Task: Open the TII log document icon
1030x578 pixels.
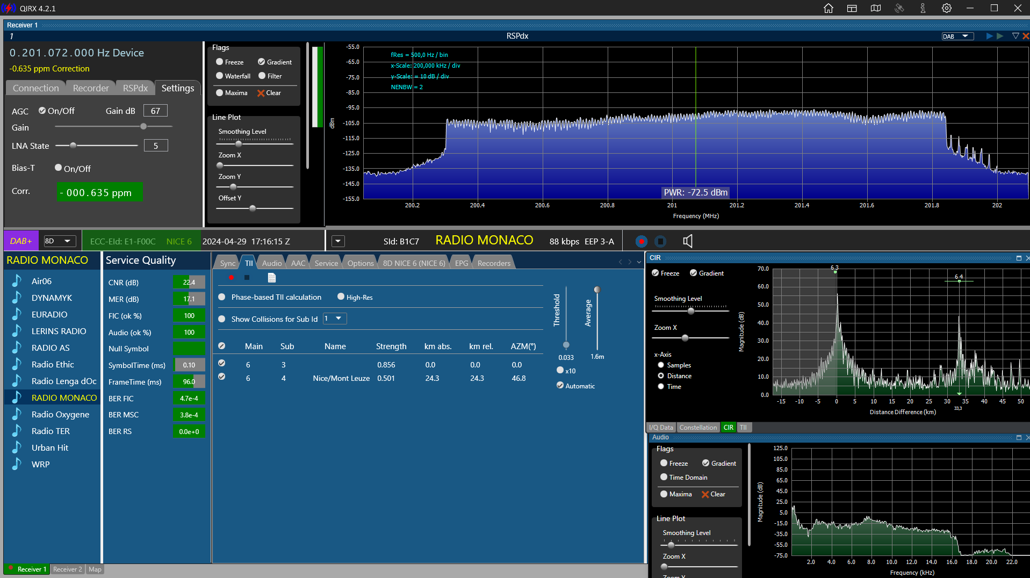Action: coord(271,278)
